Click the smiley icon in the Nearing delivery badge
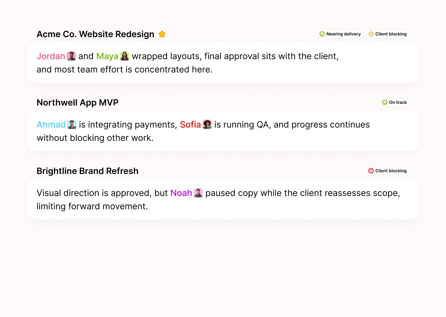This screenshot has width=446, height=317. coord(322,34)
